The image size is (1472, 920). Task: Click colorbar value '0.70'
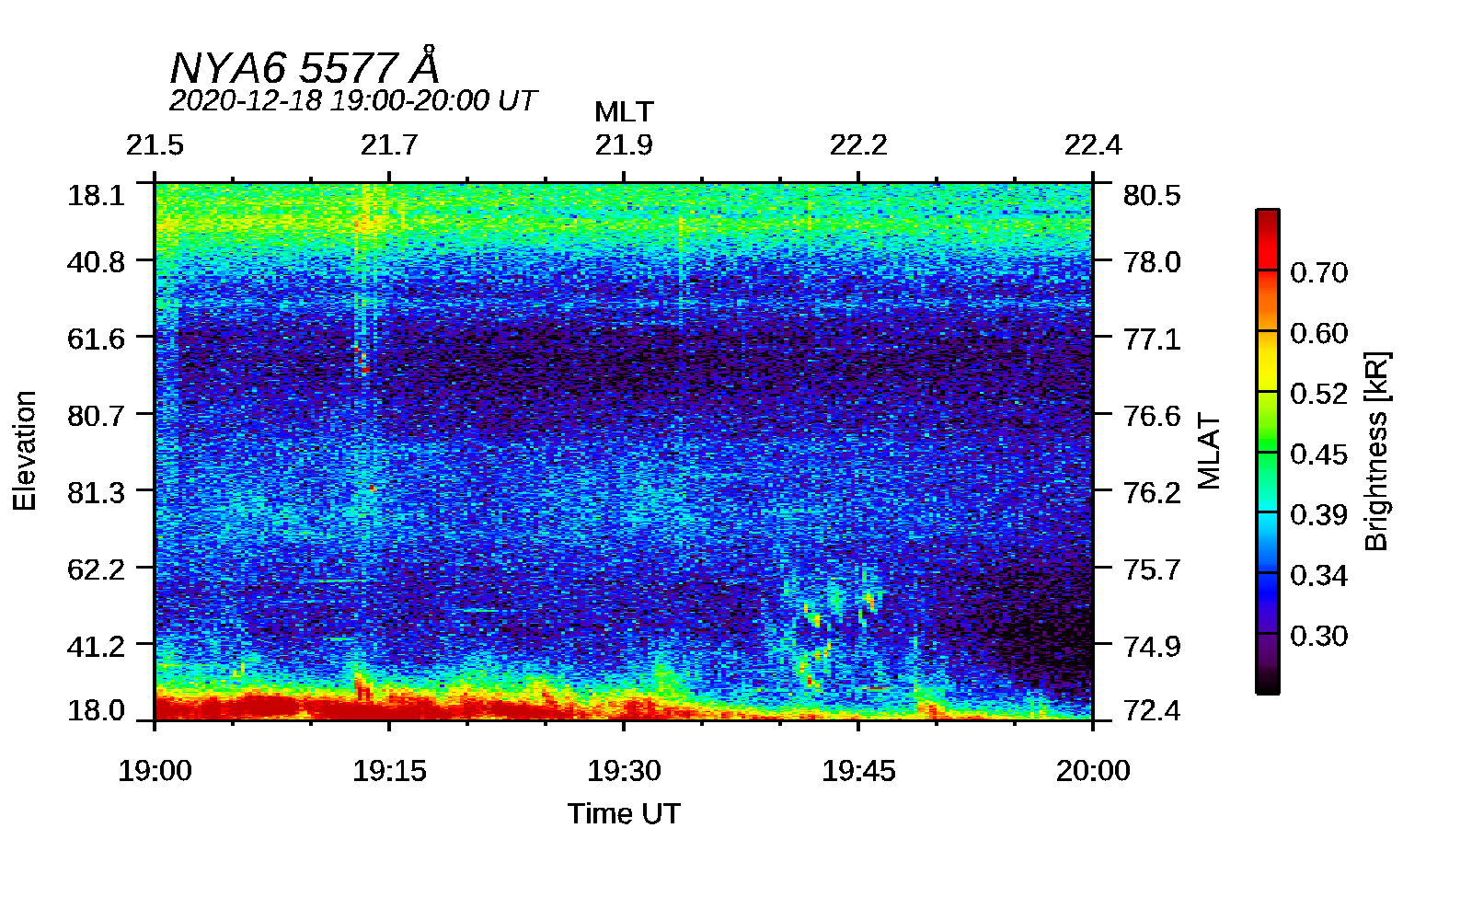coord(1318,273)
